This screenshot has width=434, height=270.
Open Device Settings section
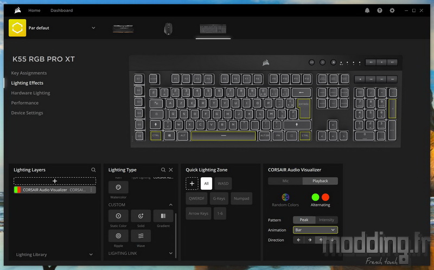click(27, 113)
